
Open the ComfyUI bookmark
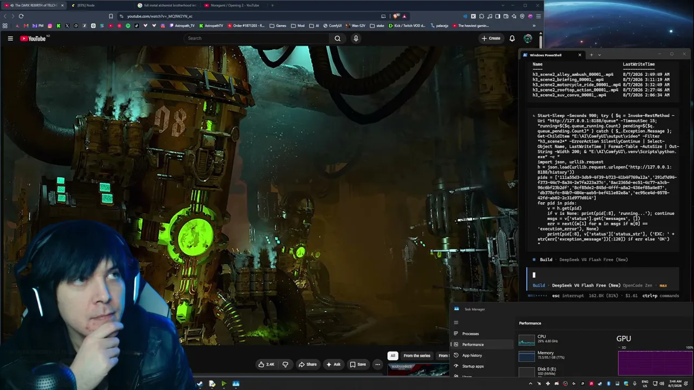tap(332, 25)
